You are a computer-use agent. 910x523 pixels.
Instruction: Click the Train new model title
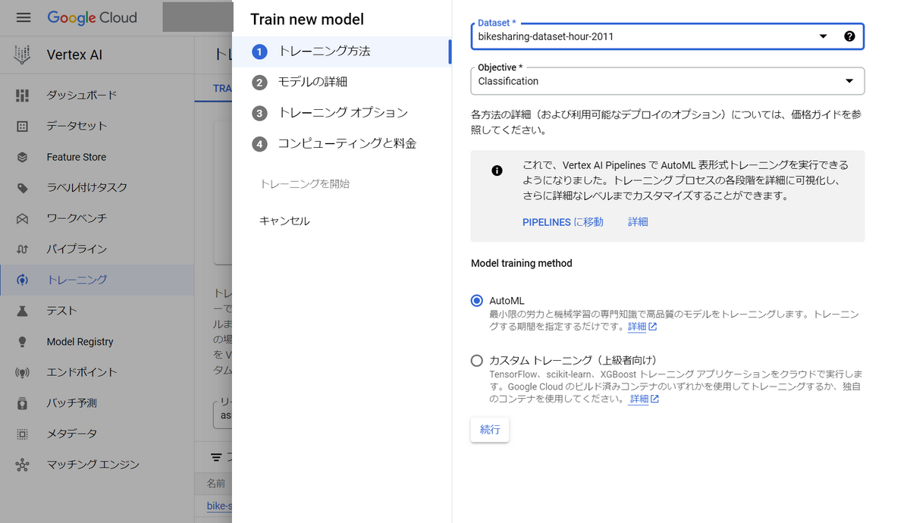[x=307, y=20]
